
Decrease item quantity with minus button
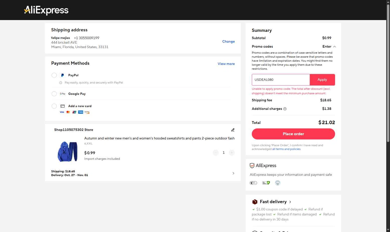click(216, 152)
